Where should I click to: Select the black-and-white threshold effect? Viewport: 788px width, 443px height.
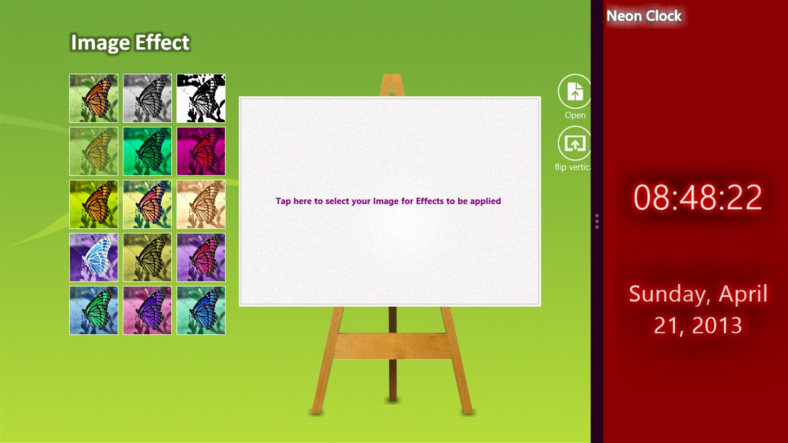(201, 98)
